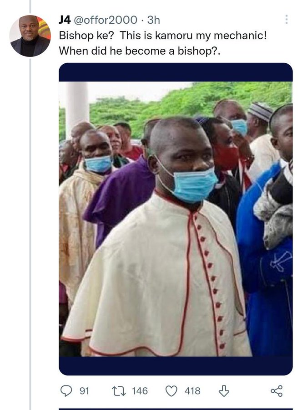The width and height of the screenshot is (302, 410).
Task: Click the dark navy bar above the photo
Action: [x=175, y=72]
